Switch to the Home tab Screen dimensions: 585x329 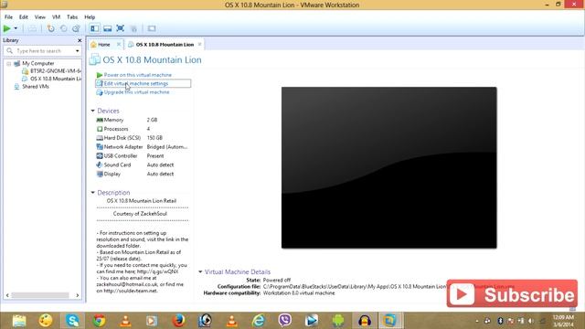(x=103, y=45)
